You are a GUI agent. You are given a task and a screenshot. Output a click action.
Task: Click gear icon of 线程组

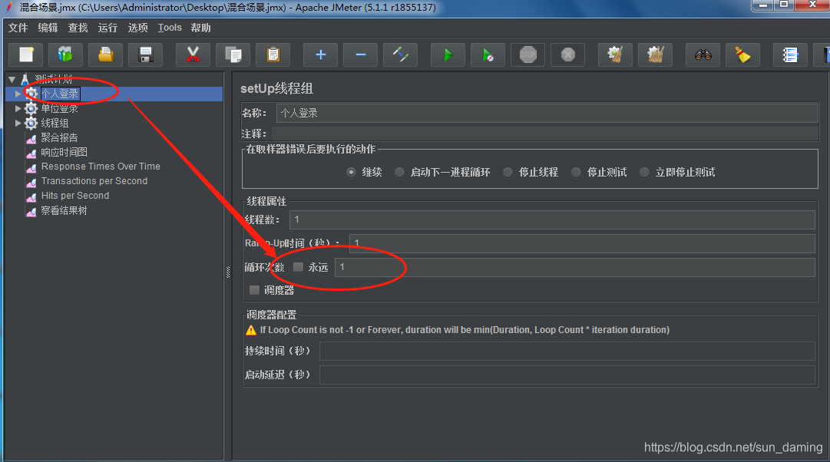31,123
